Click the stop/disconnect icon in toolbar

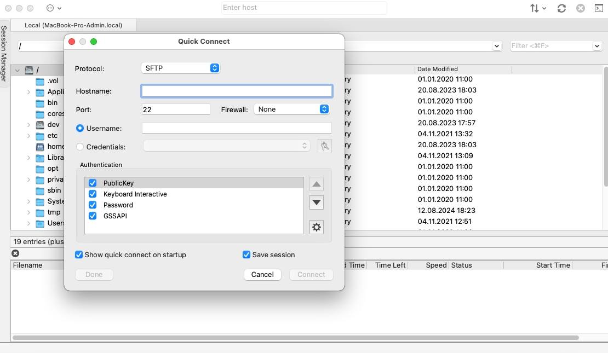point(581,8)
